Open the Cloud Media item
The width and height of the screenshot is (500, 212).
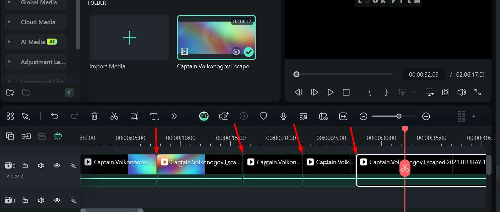36,22
